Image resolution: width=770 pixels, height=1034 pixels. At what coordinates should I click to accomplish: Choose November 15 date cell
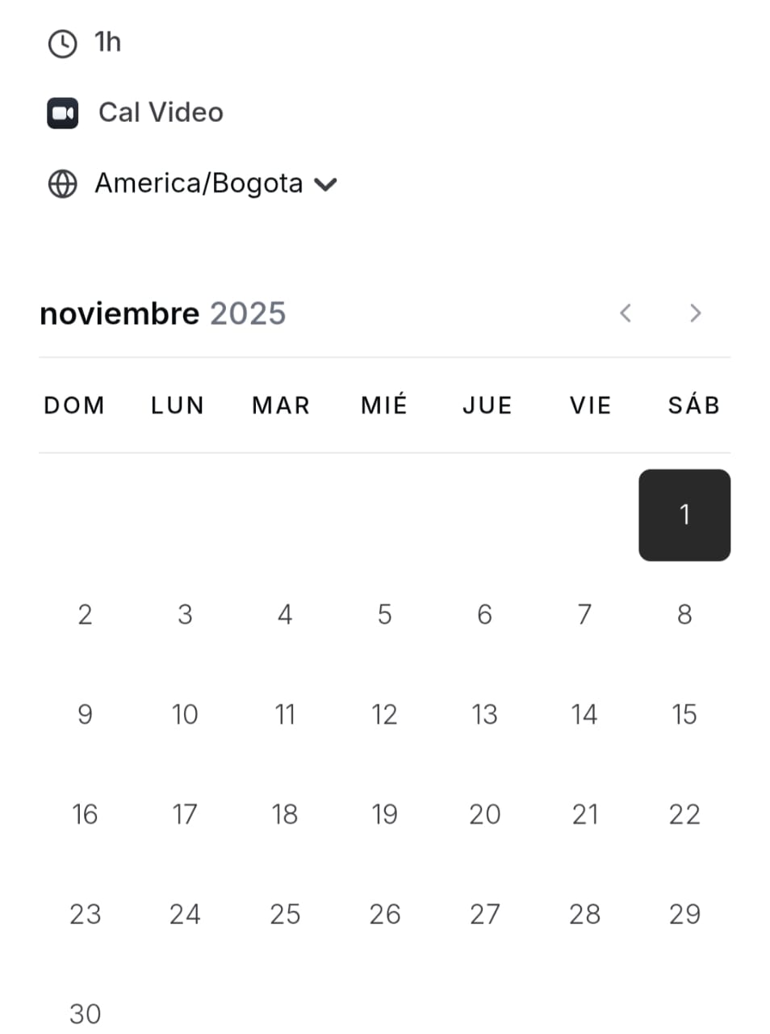684,715
